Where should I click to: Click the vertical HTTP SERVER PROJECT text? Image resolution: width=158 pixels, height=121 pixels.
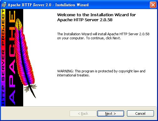(3, 57)
